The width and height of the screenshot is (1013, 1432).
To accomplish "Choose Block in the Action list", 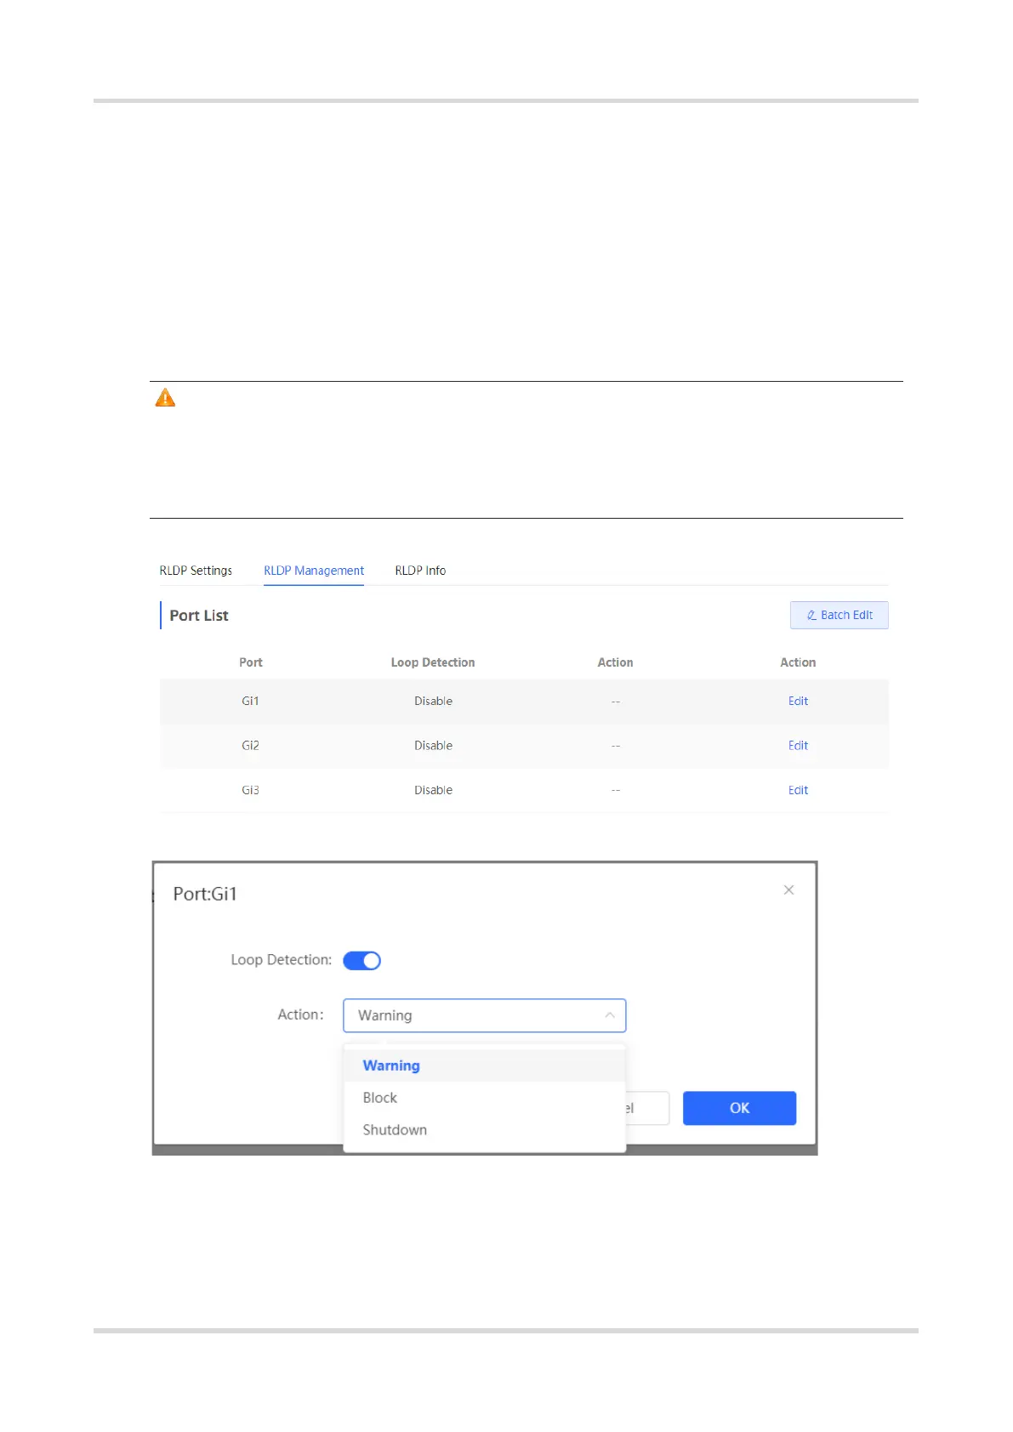I will 484,1098.
